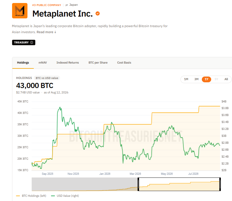The image size is (232, 201).
Task: Click the JP Japan country flag label
Action: pyautogui.click(x=72, y=5)
